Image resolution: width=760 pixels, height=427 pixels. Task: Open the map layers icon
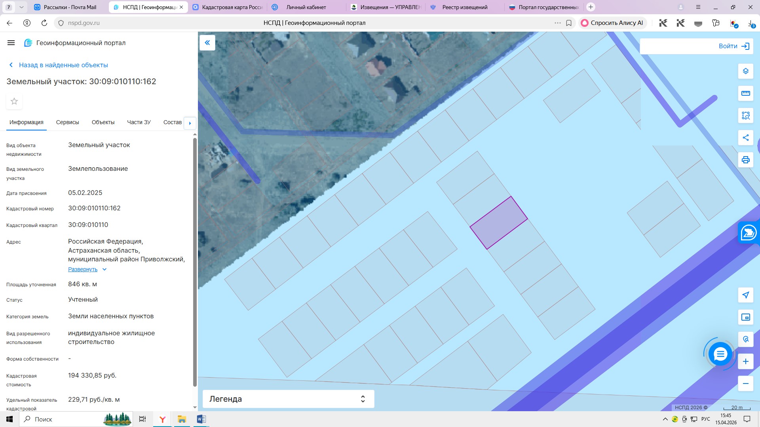pyautogui.click(x=745, y=71)
